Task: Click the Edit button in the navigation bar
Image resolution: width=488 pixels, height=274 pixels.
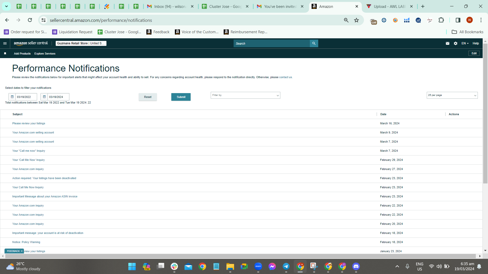Action: 474,53
